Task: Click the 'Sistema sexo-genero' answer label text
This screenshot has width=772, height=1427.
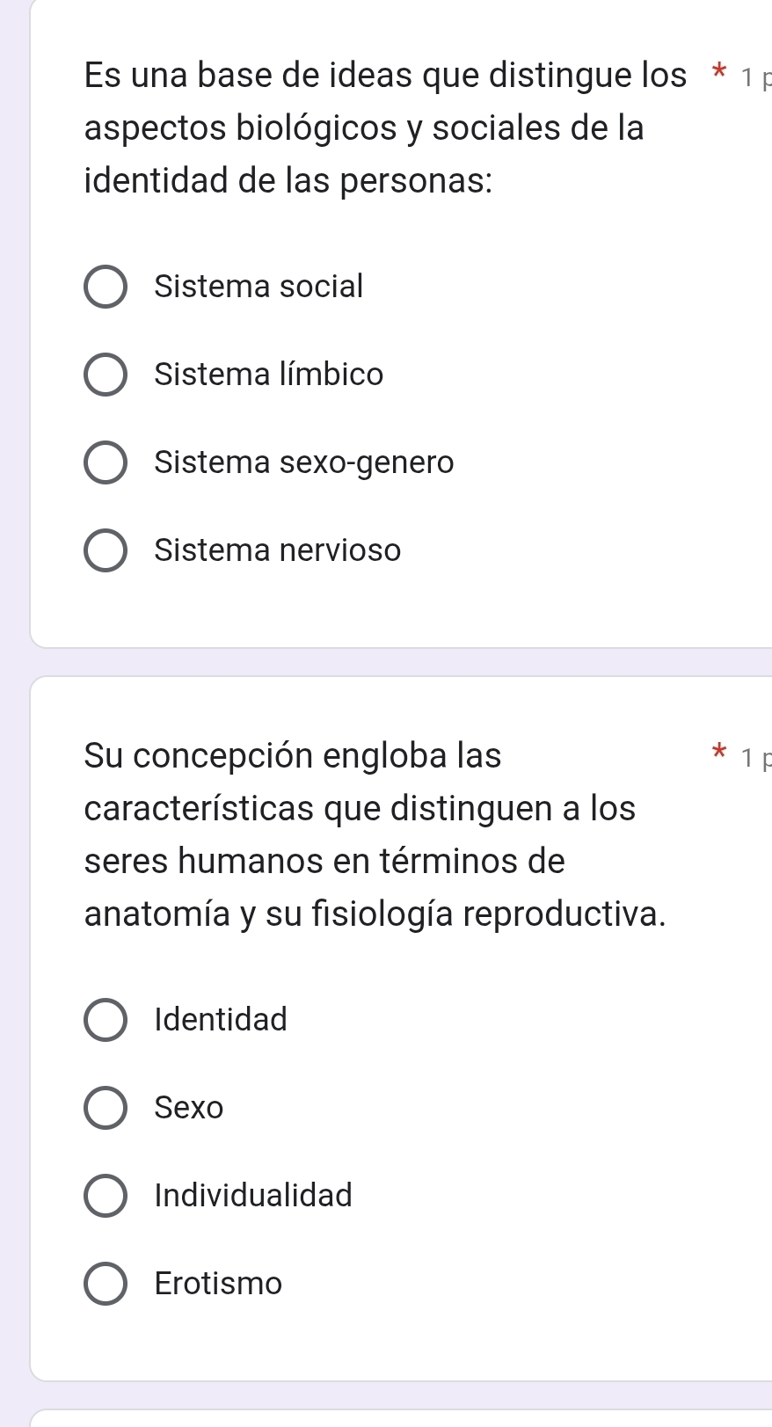Action: pos(304,462)
